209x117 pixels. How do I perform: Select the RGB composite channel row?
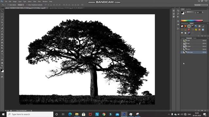[x=194, y=41]
